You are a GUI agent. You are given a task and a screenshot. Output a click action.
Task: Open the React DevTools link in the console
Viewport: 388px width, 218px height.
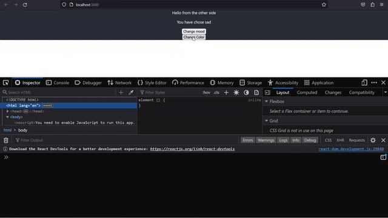click(x=192, y=149)
